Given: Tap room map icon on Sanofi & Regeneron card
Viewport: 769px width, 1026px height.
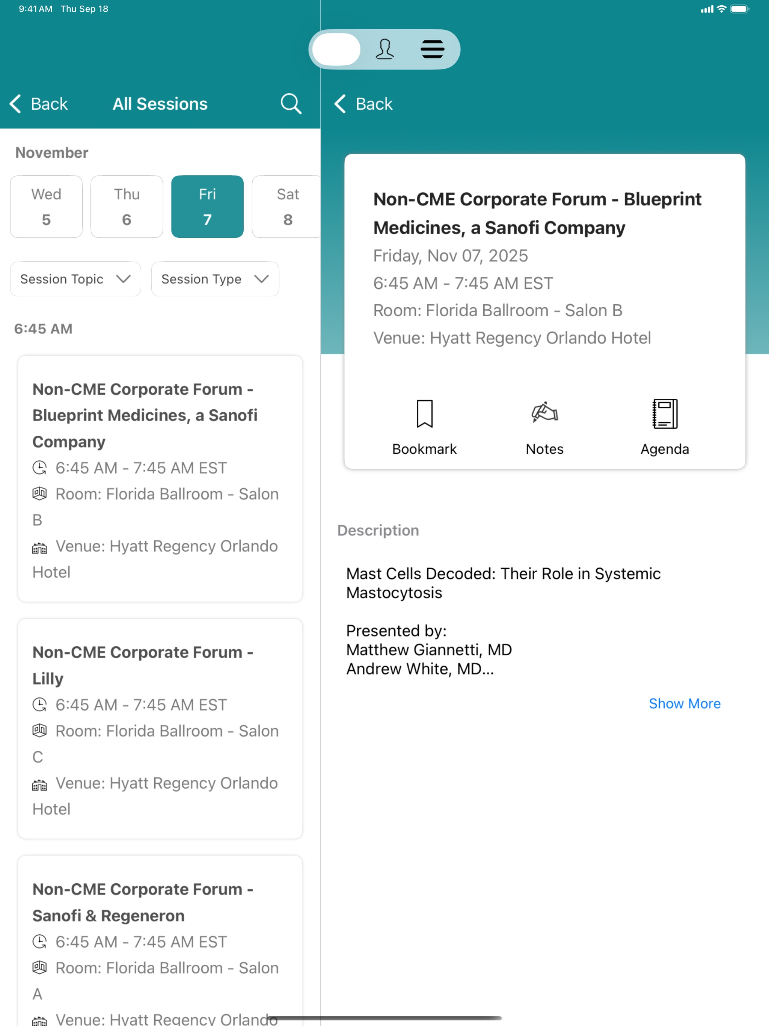Looking at the screenshot, I should click(39, 967).
